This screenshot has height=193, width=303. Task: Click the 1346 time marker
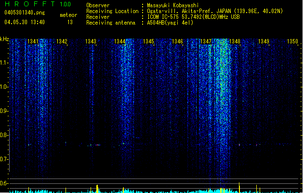[x=177, y=41]
